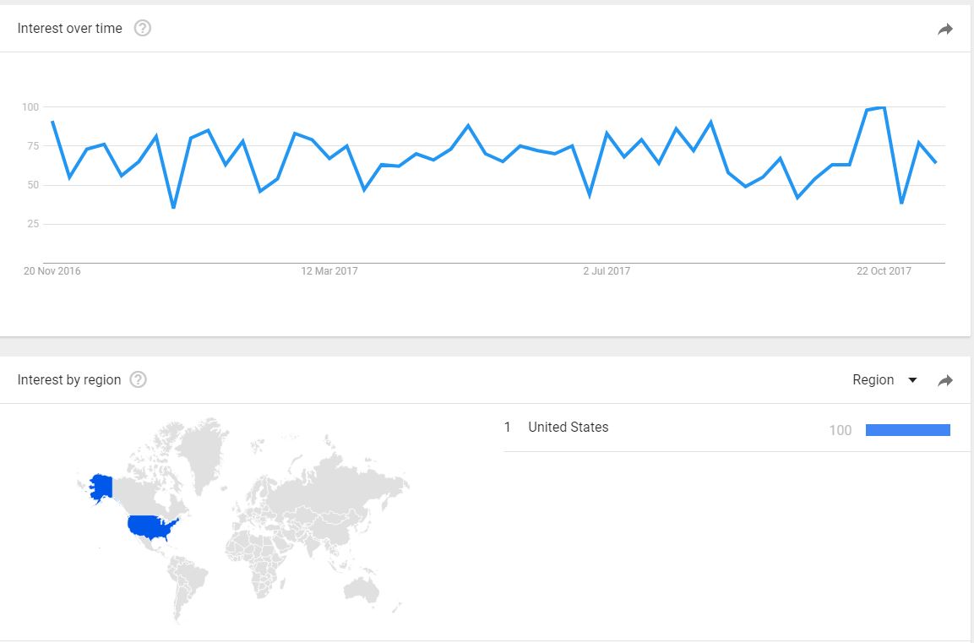Click the 20 Nov 2016 date label
This screenshot has width=974, height=643.
pos(52,271)
